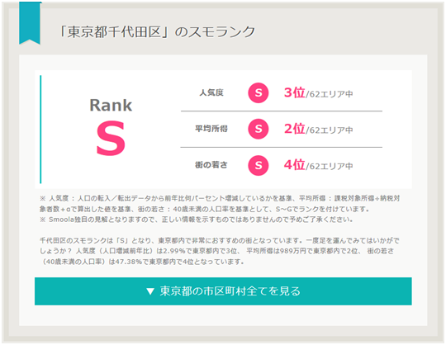
Task: Click the teal bookmark ribbon icon
Action: [x=30, y=23]
